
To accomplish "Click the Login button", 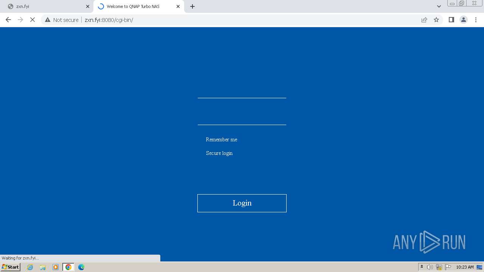I will click(x=242, y=203).
